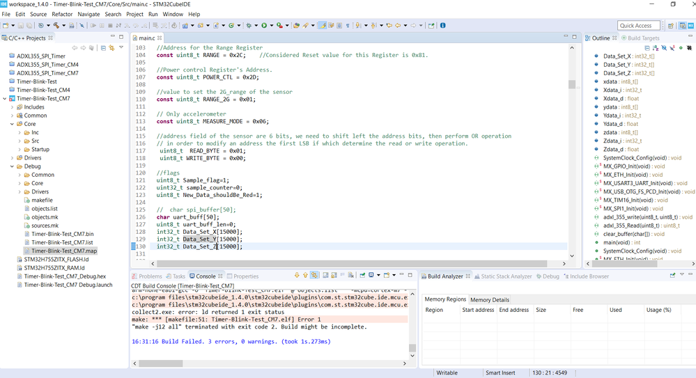Click the Quick Access search field
Screen dimensions: 696x378
pyautogui.click(x=638, y=25)
